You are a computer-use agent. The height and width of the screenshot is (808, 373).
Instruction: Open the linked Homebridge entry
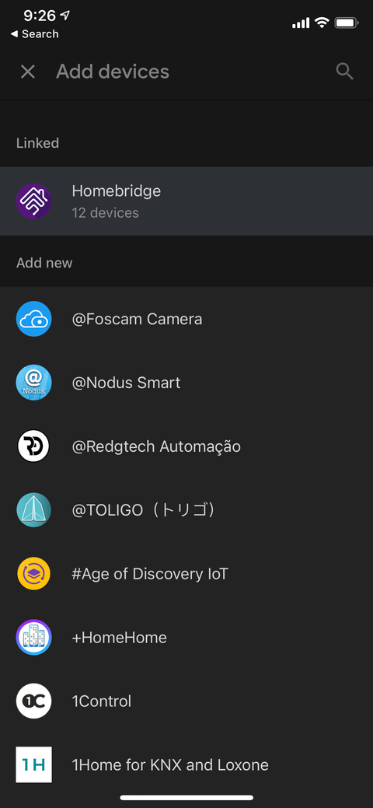point(186,201)
